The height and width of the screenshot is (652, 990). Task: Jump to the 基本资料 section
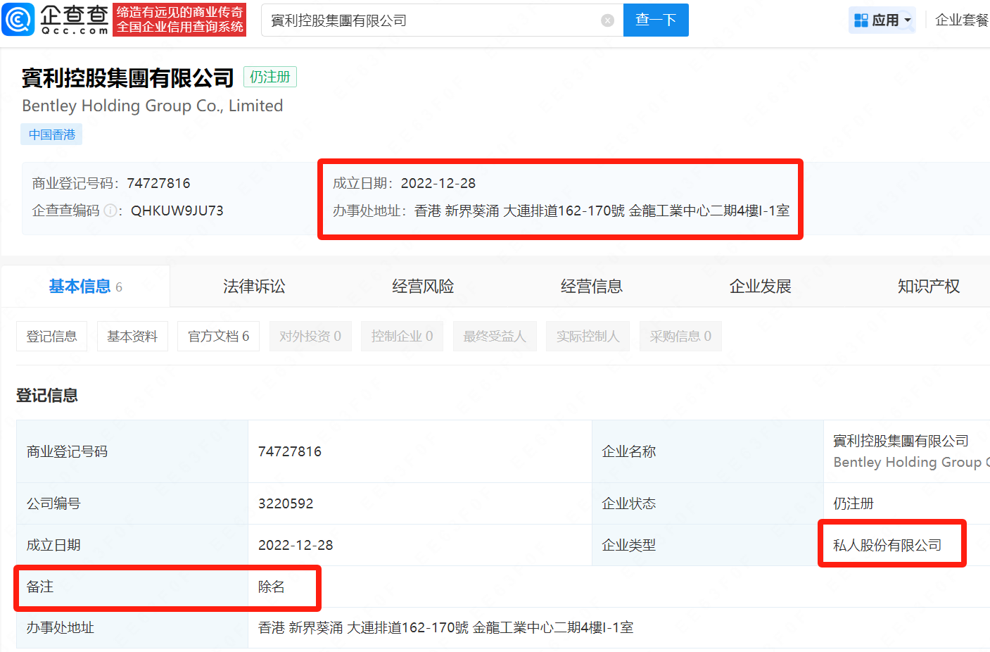click(132, 337)
